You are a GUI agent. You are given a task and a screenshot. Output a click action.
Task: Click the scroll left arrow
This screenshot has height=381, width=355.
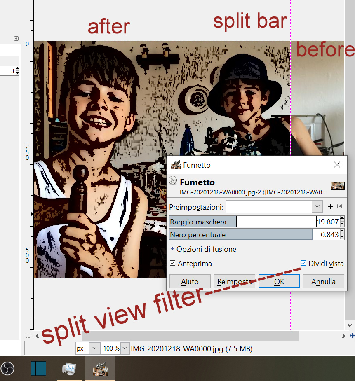pos(37,336)
